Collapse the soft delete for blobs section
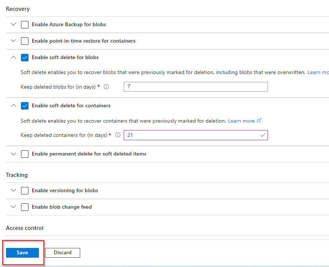Screen dimensions: 329x267 (x=13, y=58)
